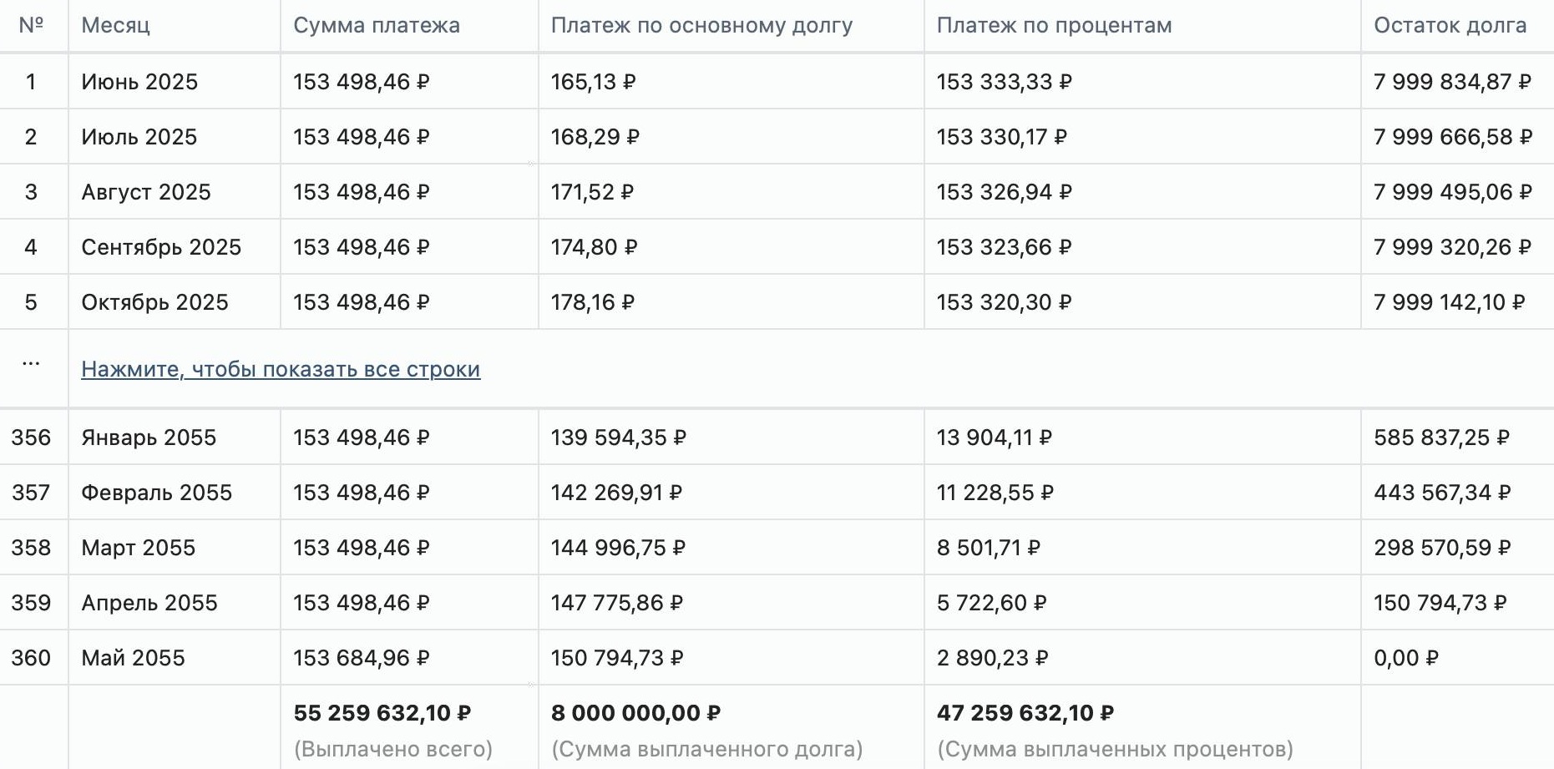Select total interest 47 259 632,10 ₽
1554x769 pixels.
tap(1025, 713)
